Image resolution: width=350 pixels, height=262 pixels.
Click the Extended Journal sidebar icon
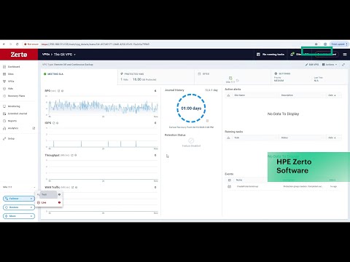point(4,114)
